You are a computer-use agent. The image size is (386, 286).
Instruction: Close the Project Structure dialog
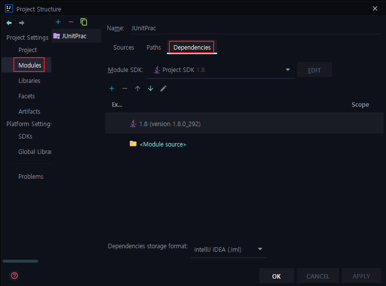pos(375,8)
